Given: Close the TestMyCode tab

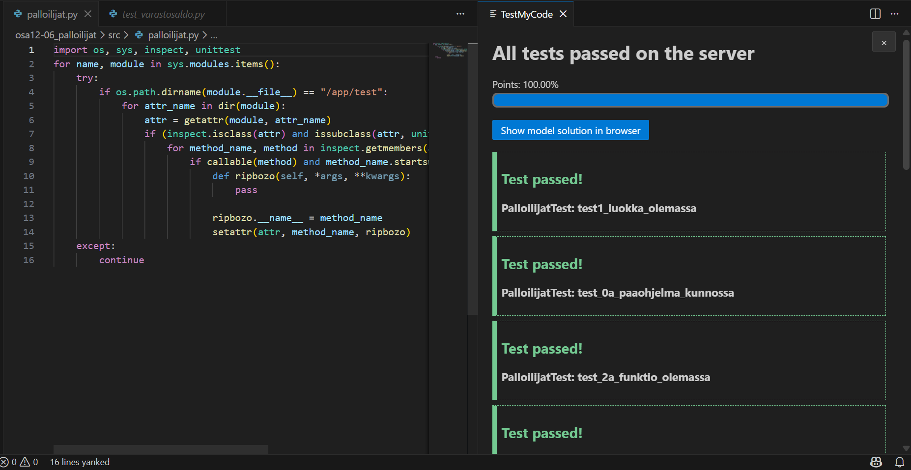Looking at the screenshot, I should pos(563,14).
